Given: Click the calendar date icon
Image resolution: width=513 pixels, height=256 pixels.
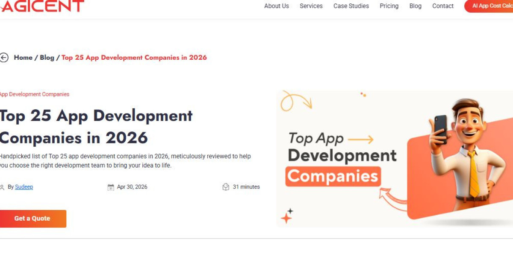Looking at the screenshot, I should [x=111, y=187].
